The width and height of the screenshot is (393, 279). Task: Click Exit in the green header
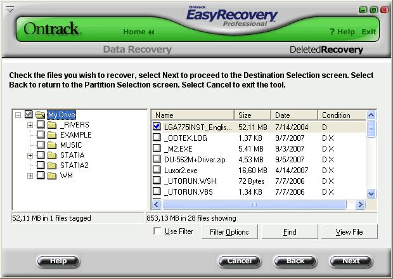click(369, 32)
